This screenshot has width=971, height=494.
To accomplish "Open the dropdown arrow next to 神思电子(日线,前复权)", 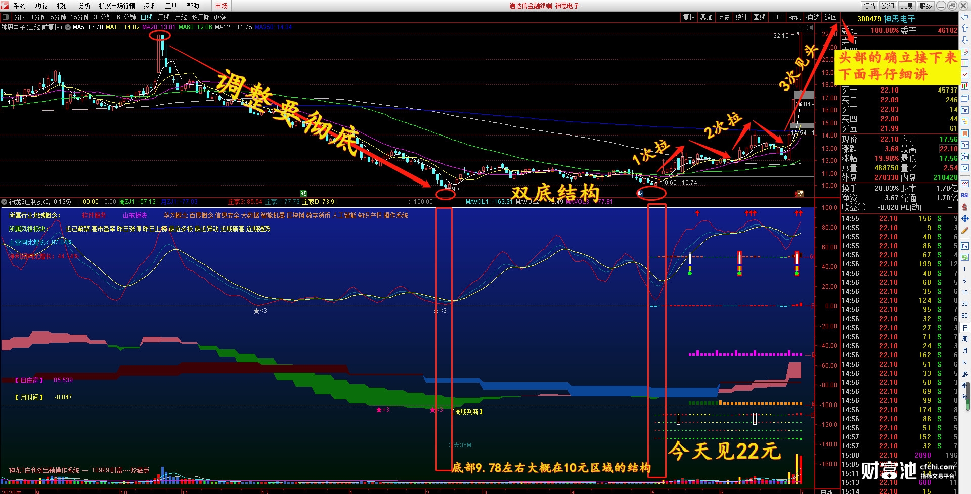I will point(67,27).
